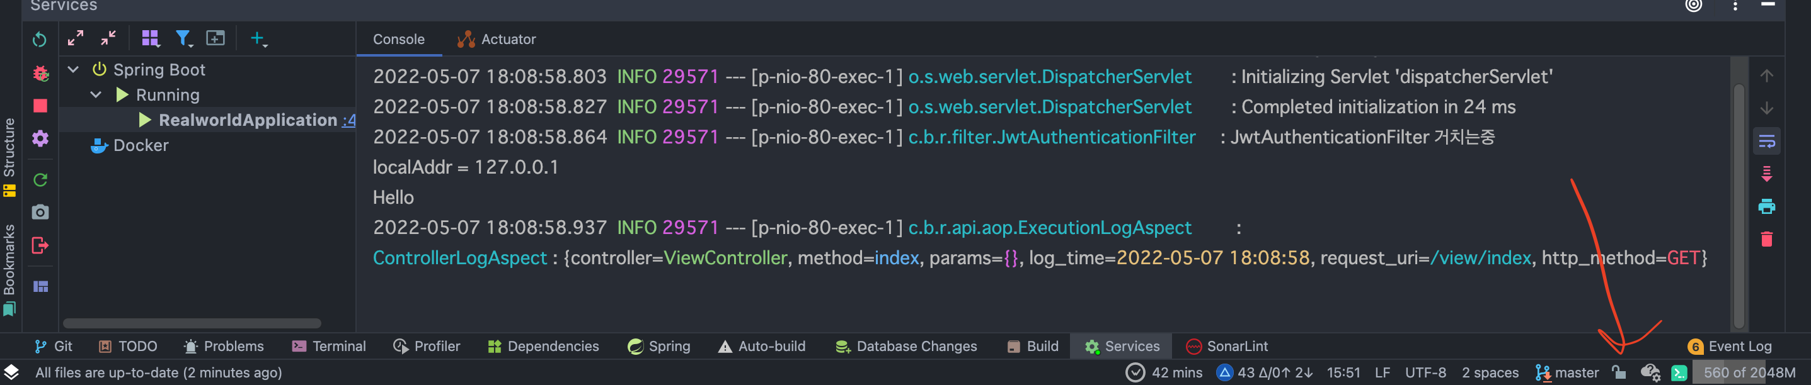Click the tool windows quick-access icon
Image resolution: width=1811 pixels, height=385 pixels.
11,372
